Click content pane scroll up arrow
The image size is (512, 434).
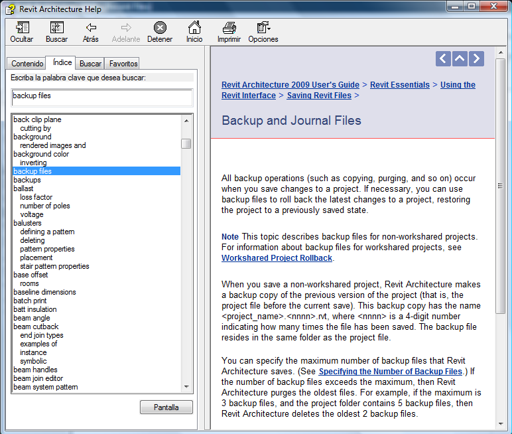pyautogui.click(x=500, y=52)
